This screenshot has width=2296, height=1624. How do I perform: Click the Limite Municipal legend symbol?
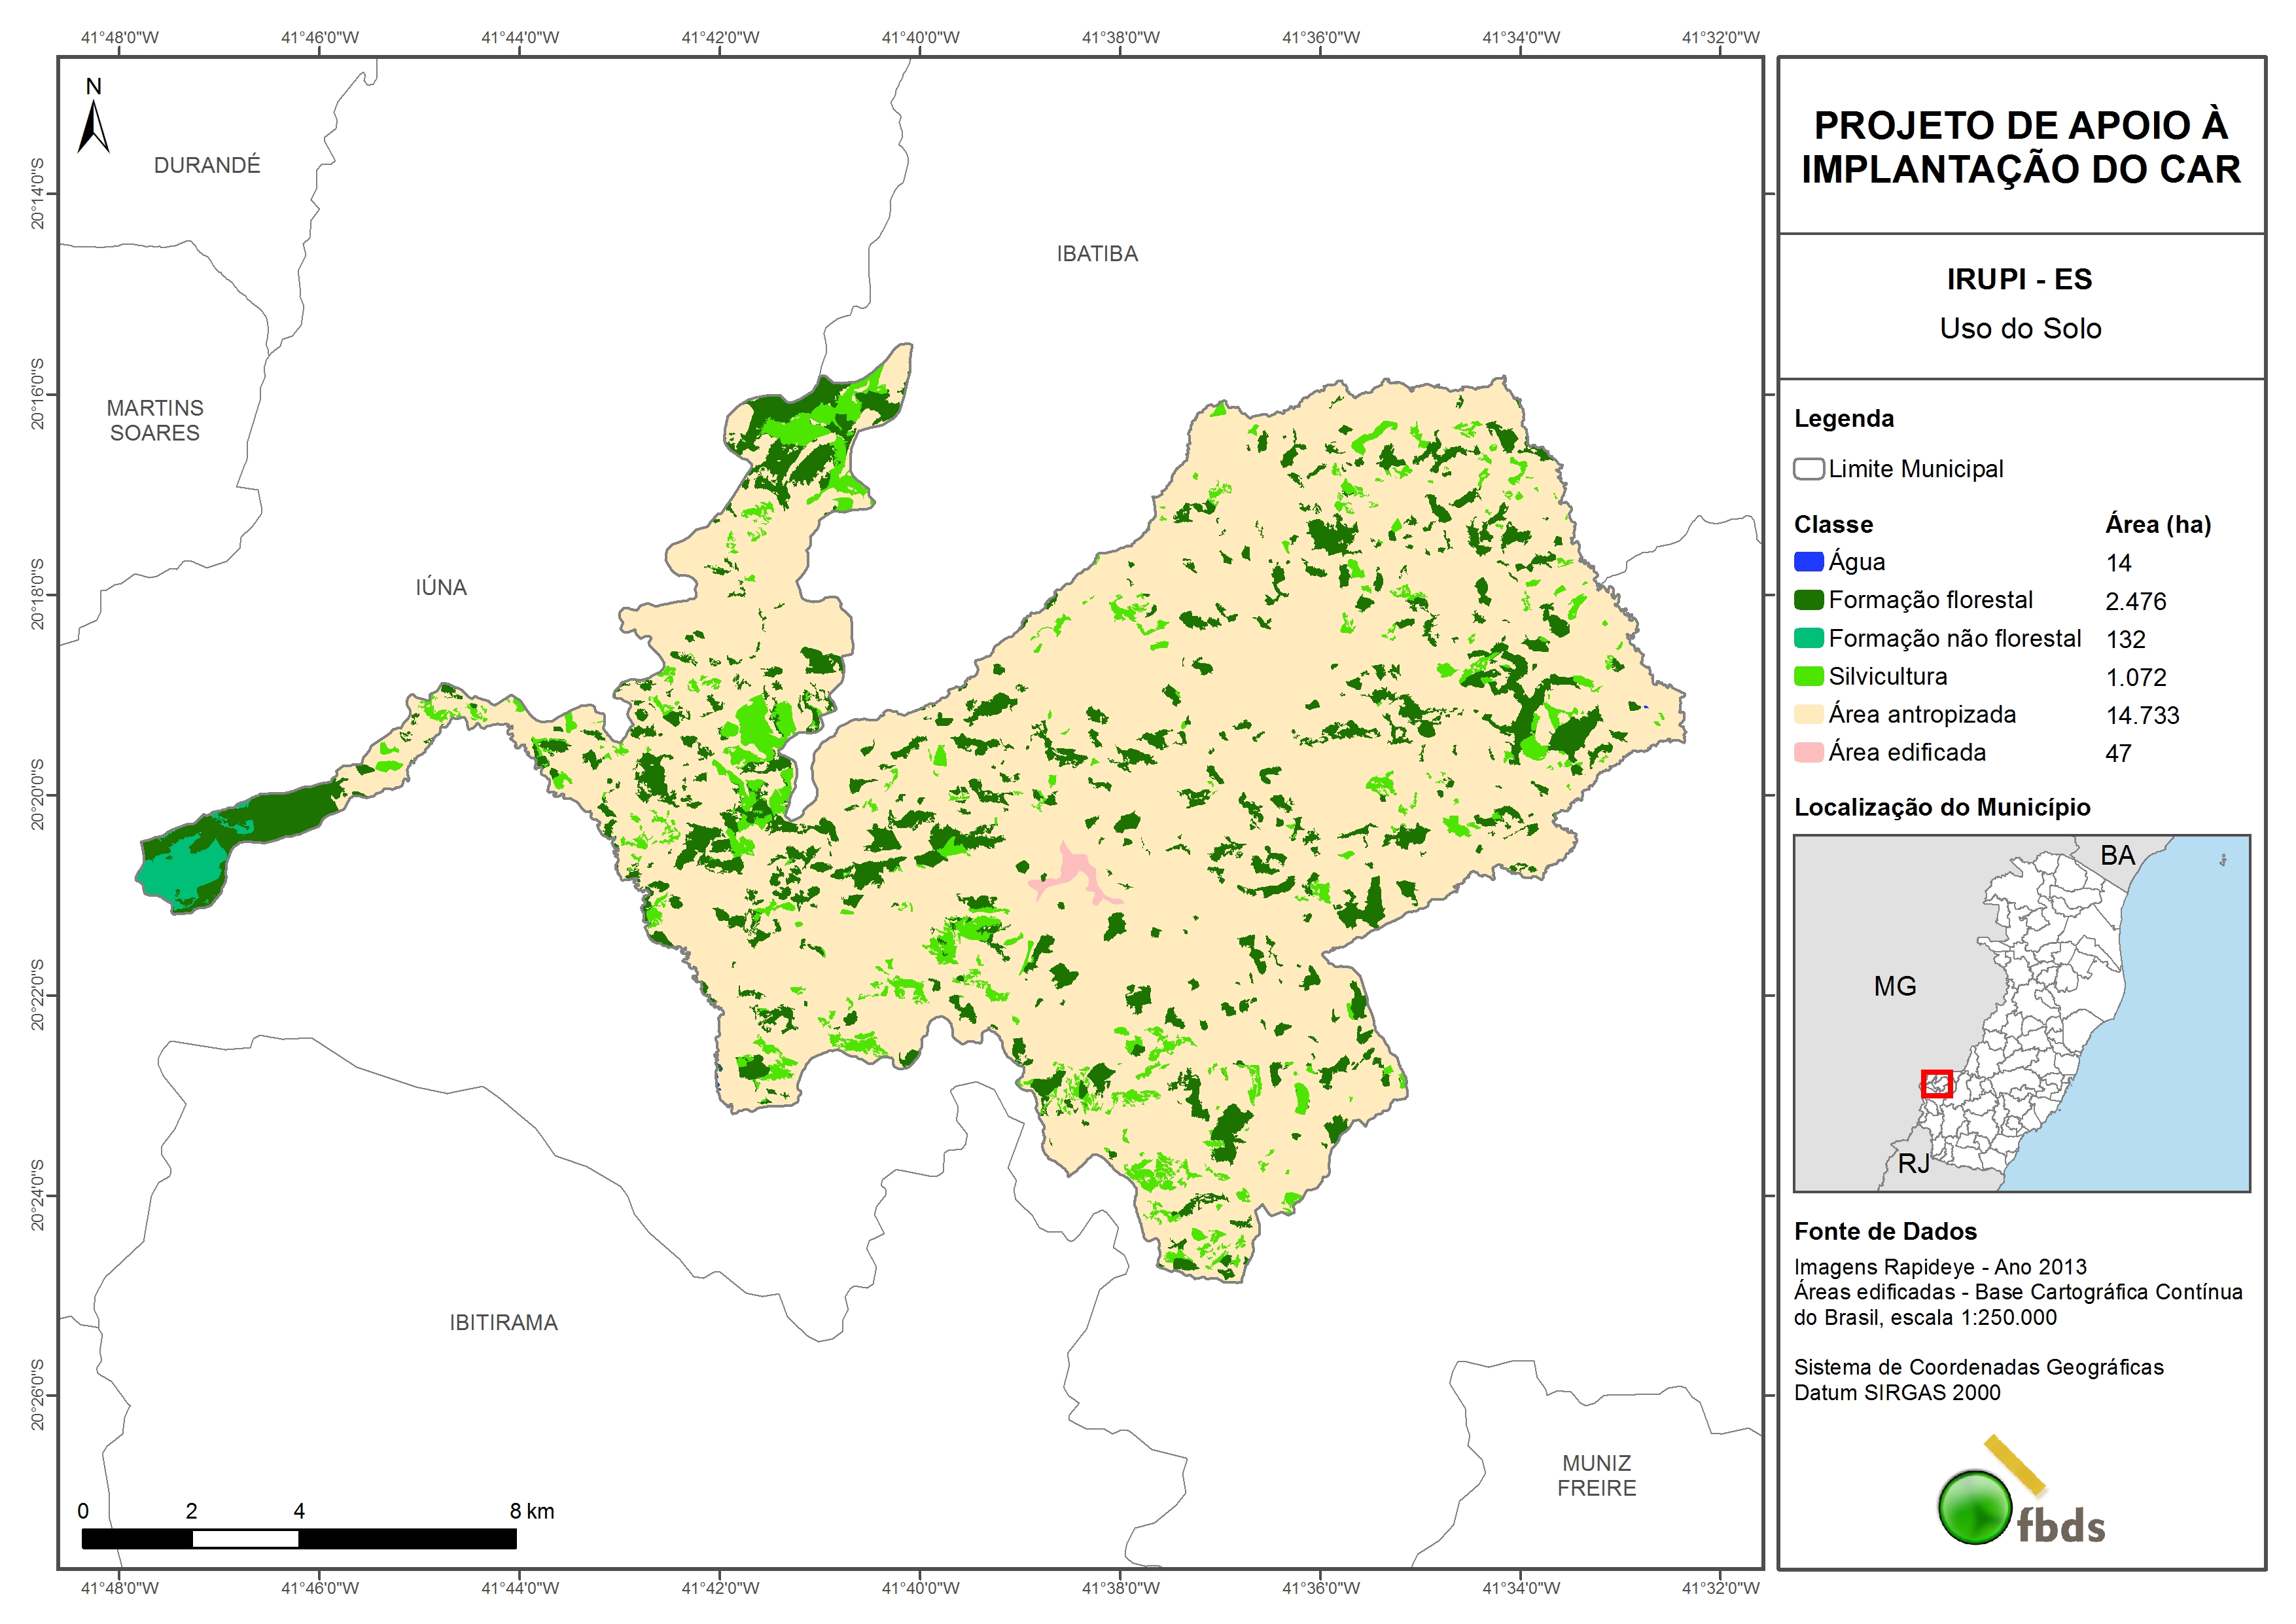[x=1808, y=469]
